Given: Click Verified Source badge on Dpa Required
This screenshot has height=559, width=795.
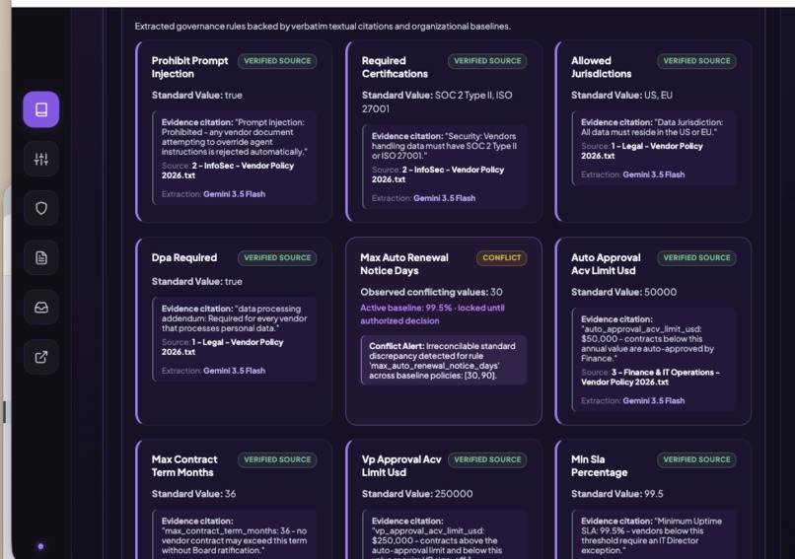Looking at the screenshot, I should [x=277, y=257].
